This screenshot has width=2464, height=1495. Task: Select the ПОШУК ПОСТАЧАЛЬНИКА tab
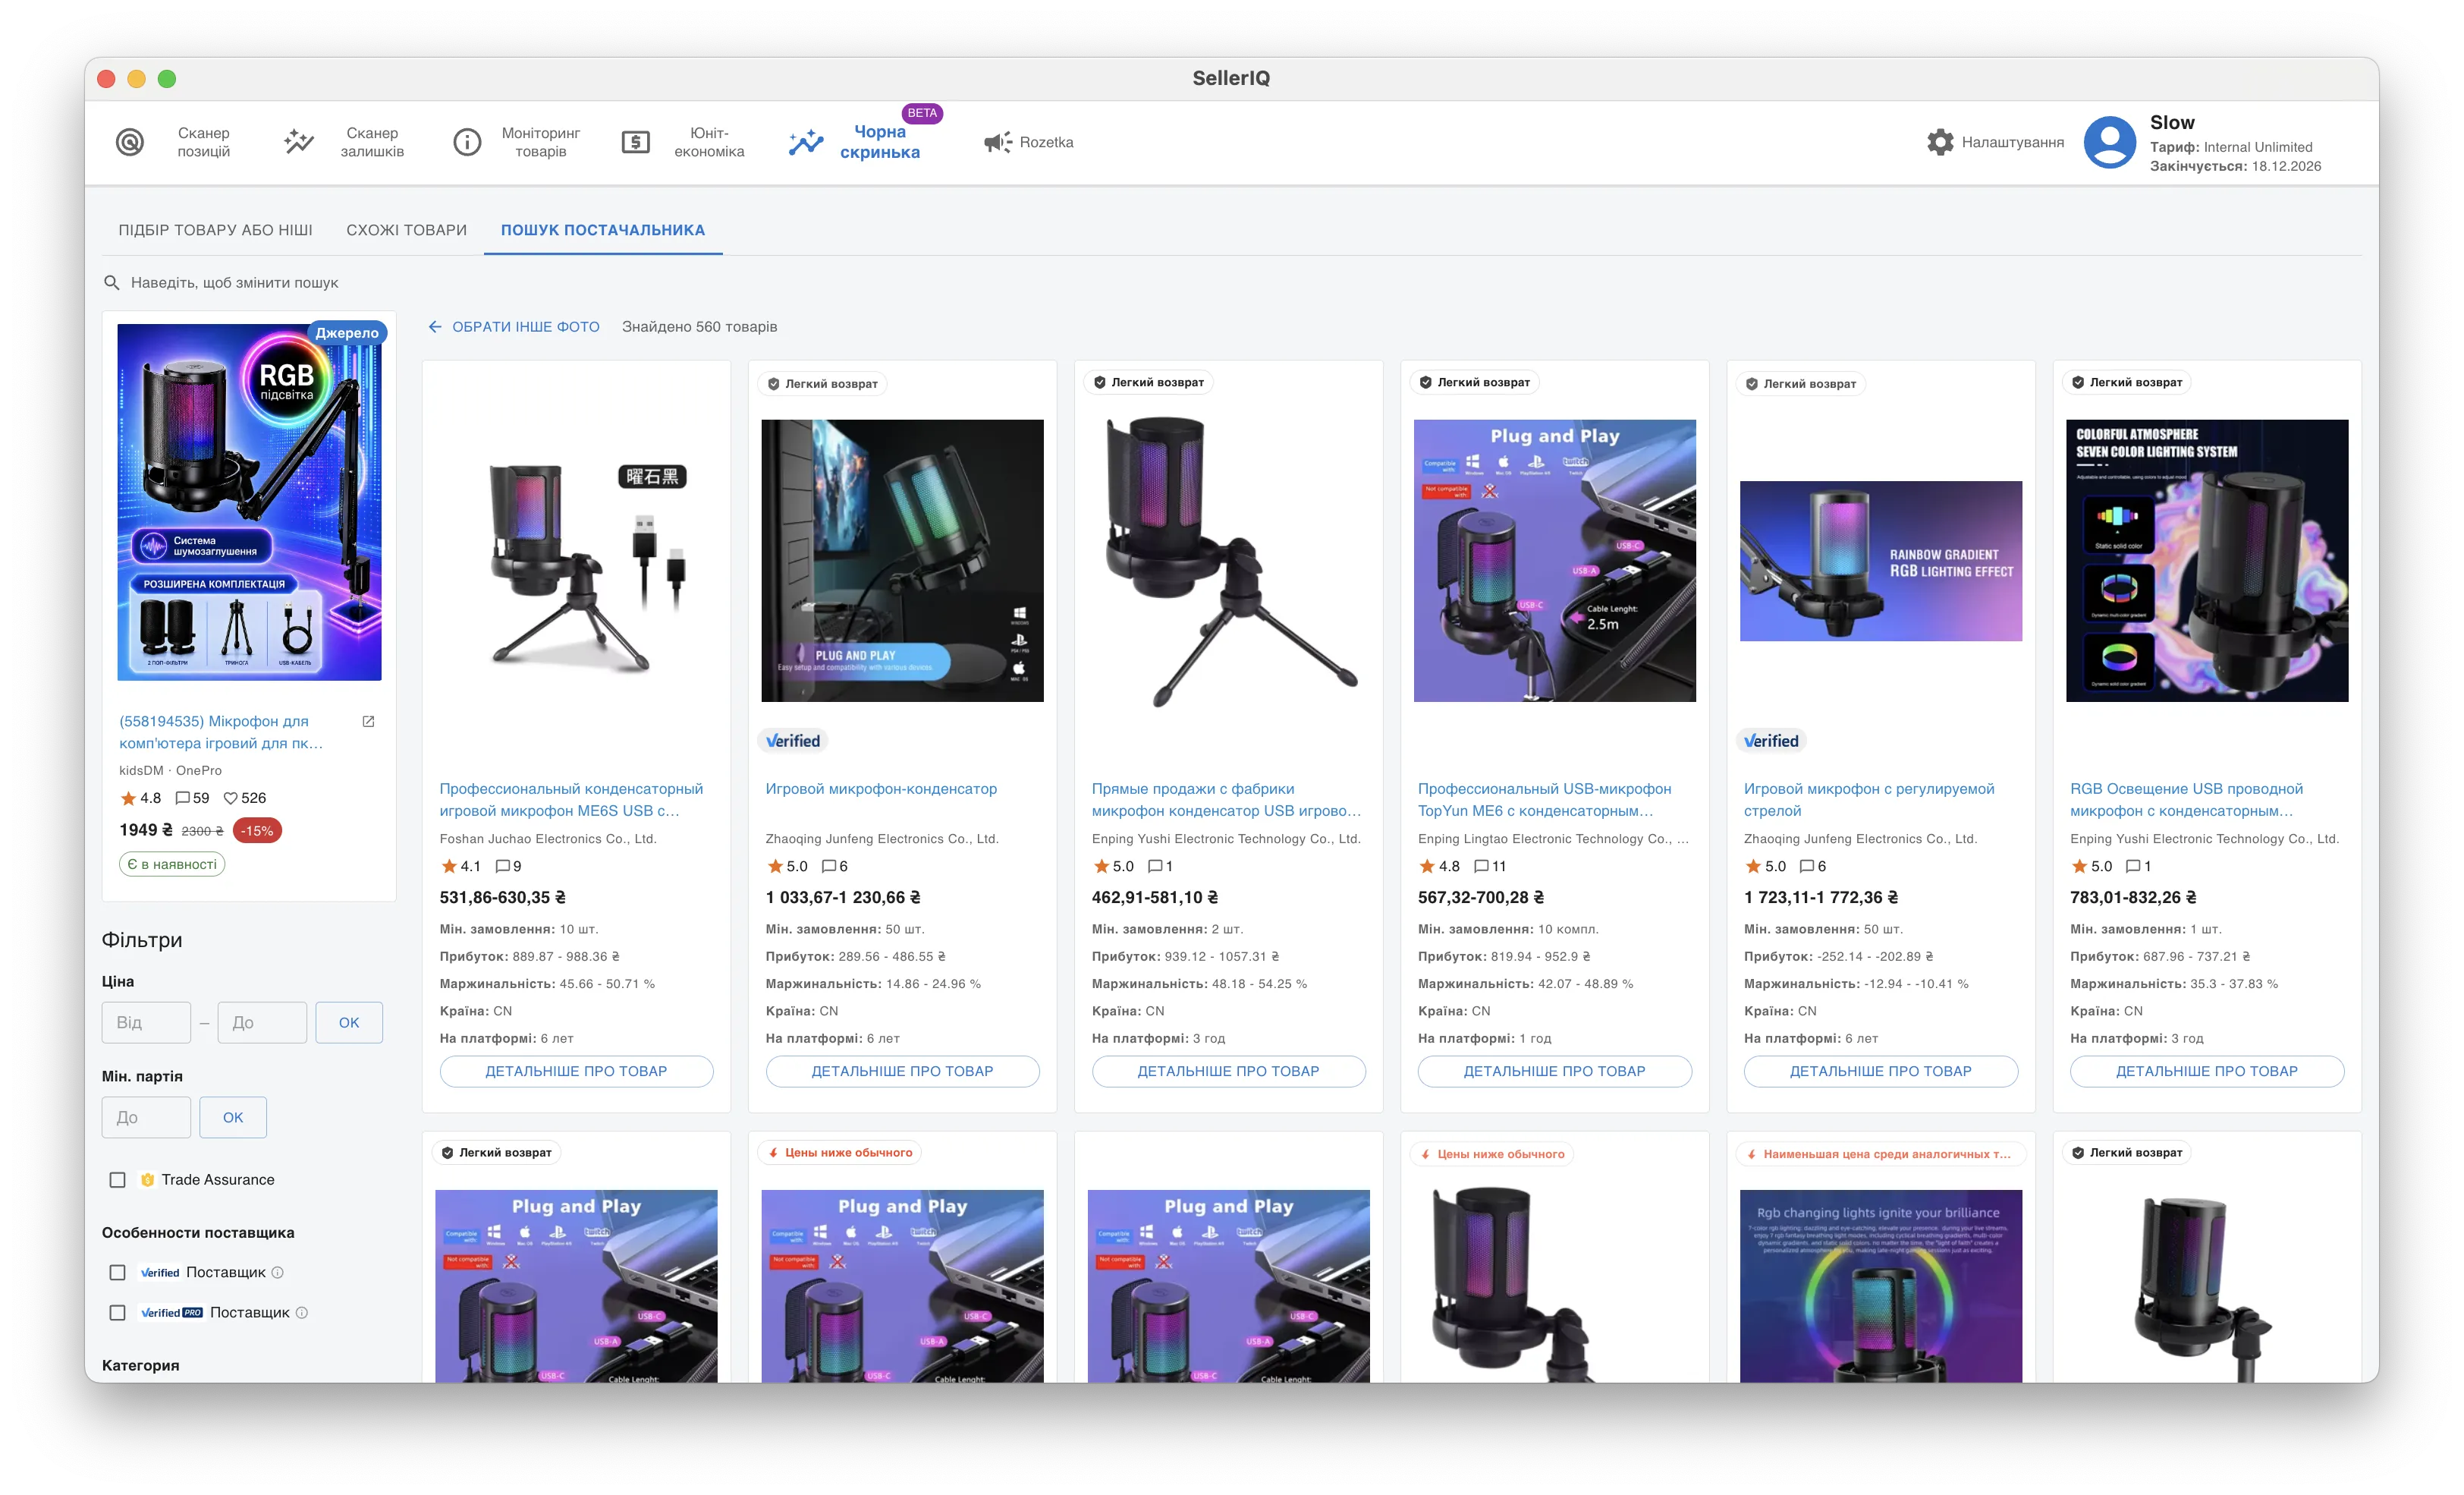click(x=603, y=230)
